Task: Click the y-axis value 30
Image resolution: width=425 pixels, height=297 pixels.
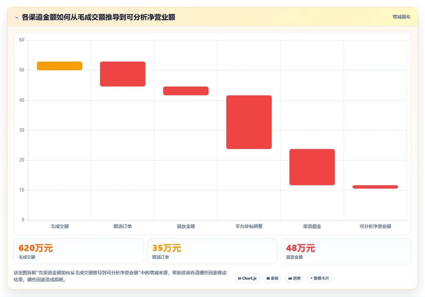Action: point(22,130)
